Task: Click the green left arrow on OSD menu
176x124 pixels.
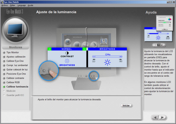Action: click(49, 49)
